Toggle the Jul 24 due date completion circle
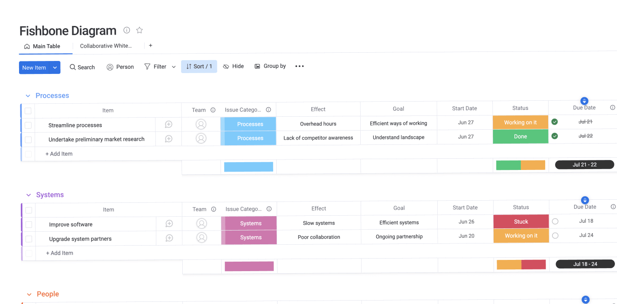Image resolution: width=617 pixels, height=304 pixels. coord(555,236)
